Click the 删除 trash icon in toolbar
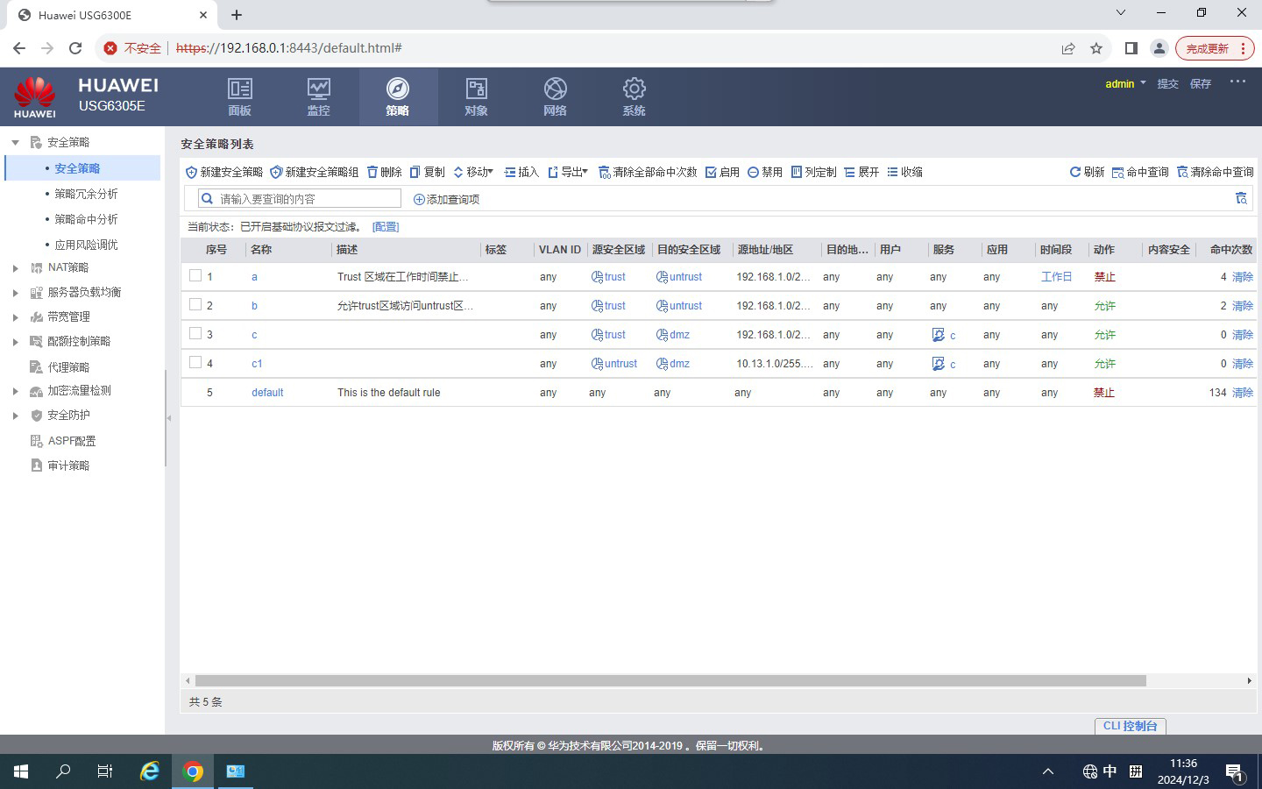This screenshot has height=789, width=1262. coord(372,172)
